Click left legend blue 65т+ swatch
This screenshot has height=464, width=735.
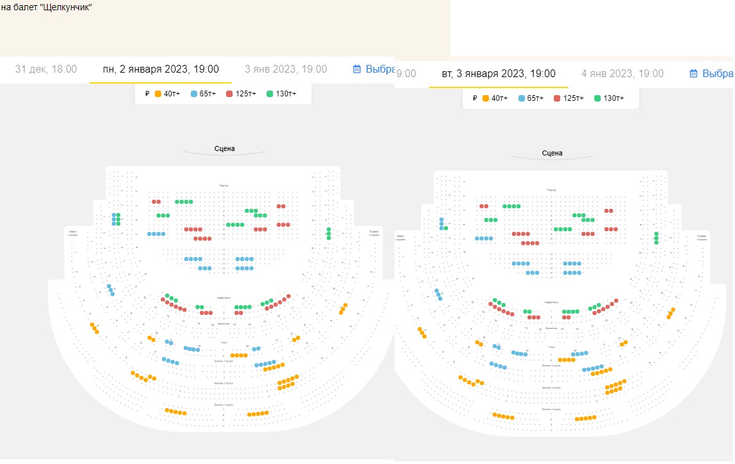(x=194, y=94)
